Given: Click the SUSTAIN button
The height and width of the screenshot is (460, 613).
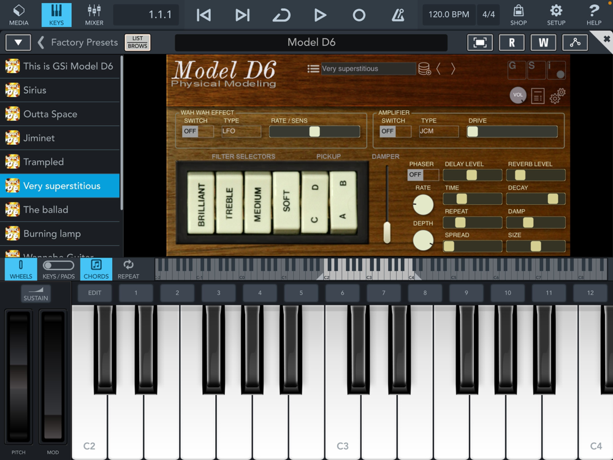Looking at the screenshot, I should (x=36, y=293).
